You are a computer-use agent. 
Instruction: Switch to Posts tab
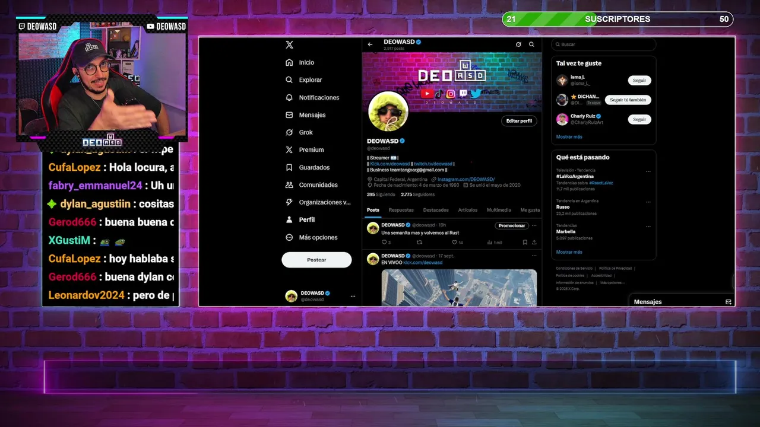click(x=373, y=210)
